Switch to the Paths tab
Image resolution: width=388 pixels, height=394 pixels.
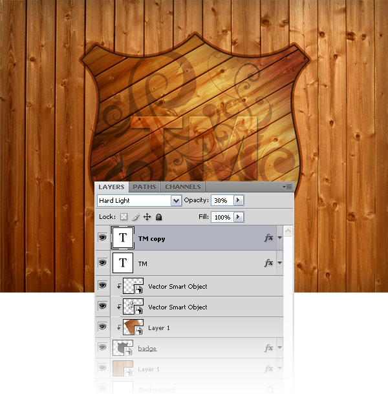[144, 187]
